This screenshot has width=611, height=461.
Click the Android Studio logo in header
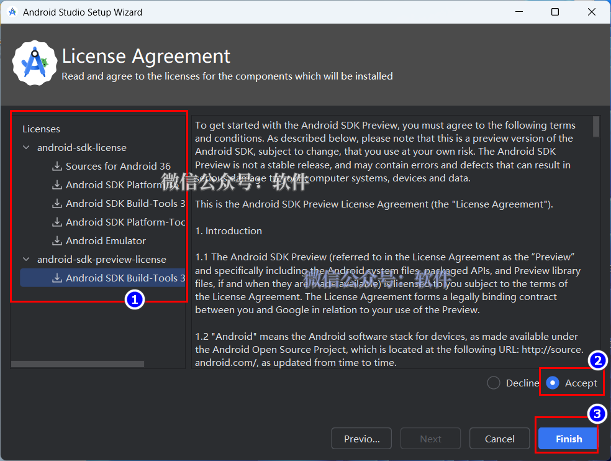point(35,63)
